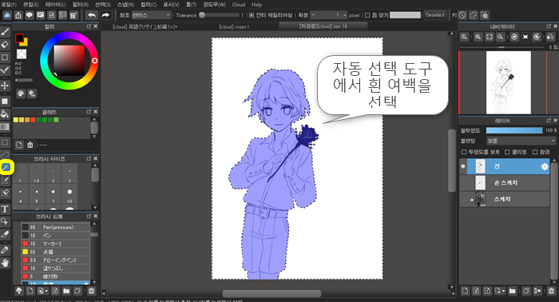Click the 확장 decrease arrow

(313, 15)
